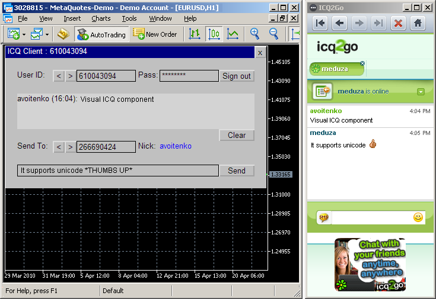Viewport: 436px width, 299px height.
Task: Click the avoitenko sender name in chat
Action: (x=326, y=111)
